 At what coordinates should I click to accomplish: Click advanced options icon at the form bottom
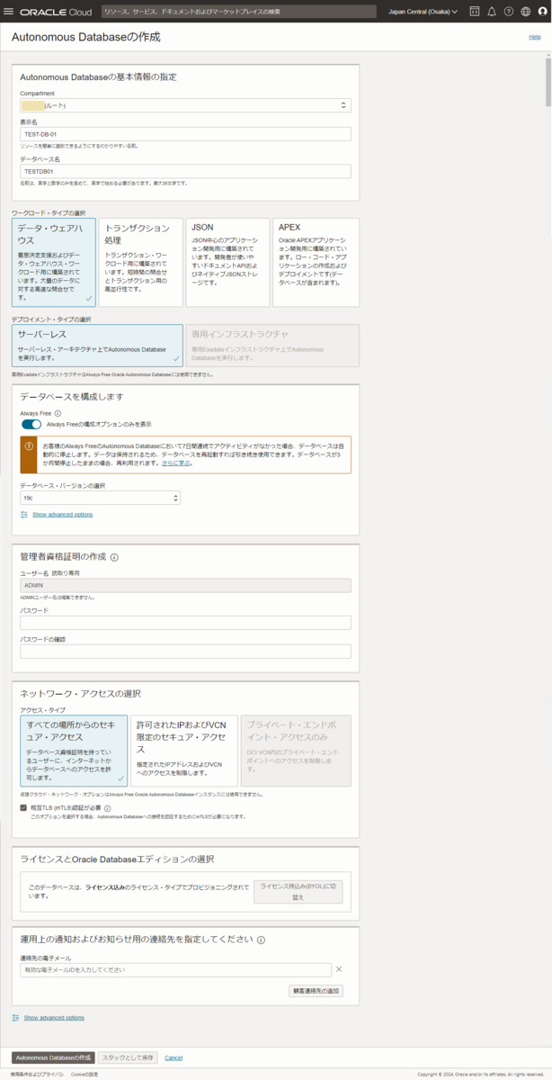(15, 1018)
